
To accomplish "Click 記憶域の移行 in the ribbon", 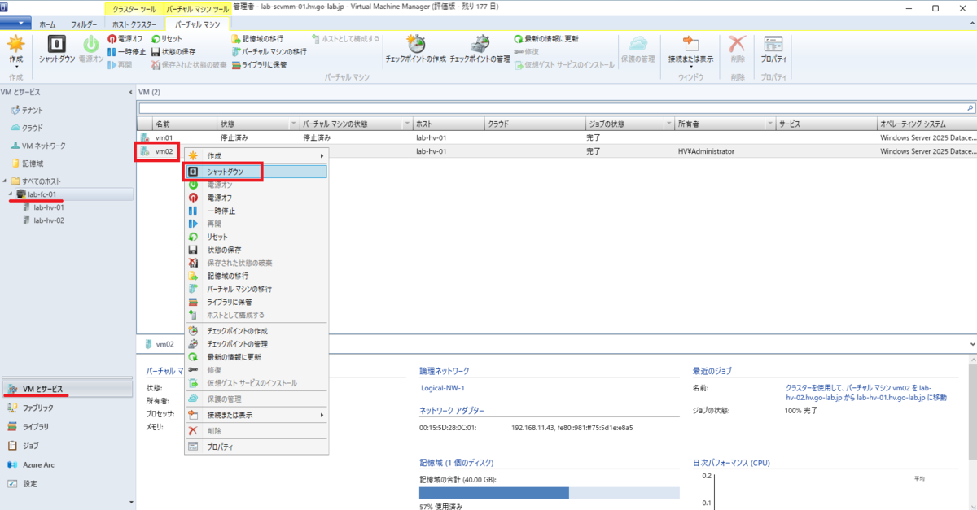I will tap(257, 39).
